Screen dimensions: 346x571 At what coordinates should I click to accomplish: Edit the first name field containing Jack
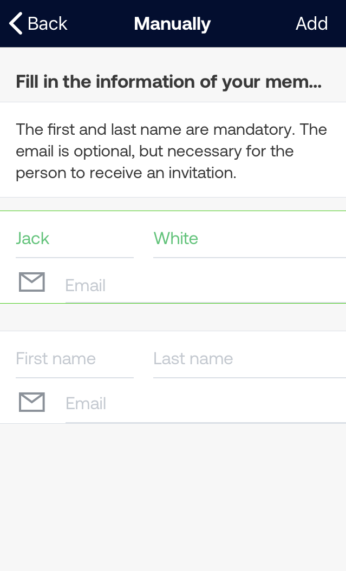click(75, 239)
